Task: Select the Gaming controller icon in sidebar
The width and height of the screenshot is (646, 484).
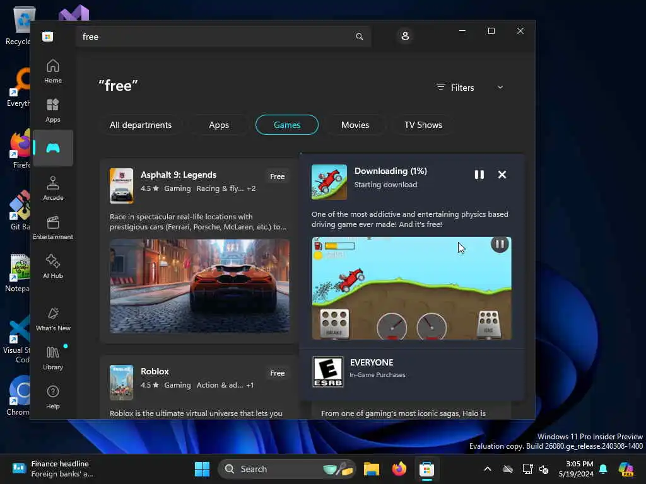Action: pos(53,147)
